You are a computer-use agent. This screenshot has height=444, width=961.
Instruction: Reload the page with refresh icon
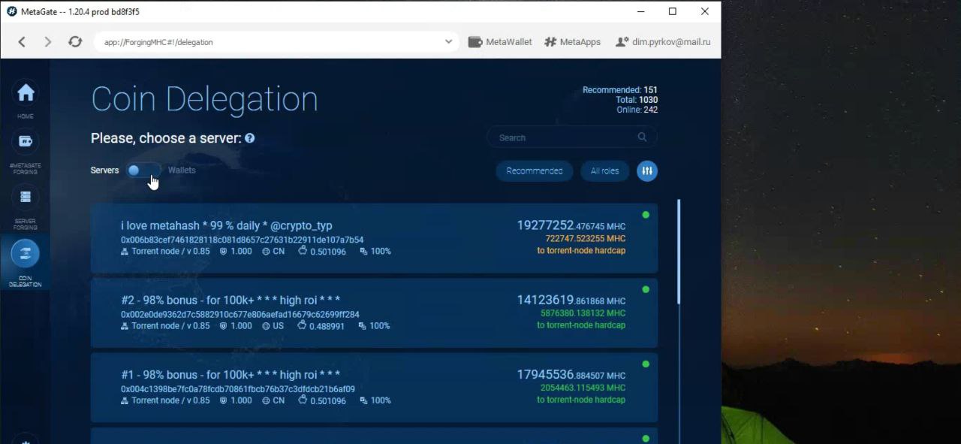tap(75, 42)
